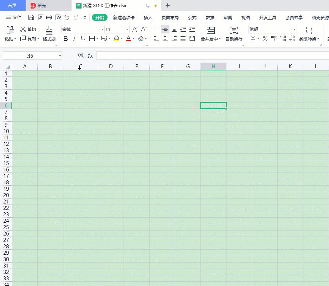Open the Data ribbon tab
The width and height of the screenshot is (329, 286).
click(210, 18)
